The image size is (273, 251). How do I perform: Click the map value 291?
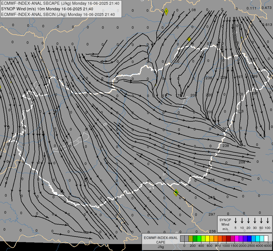click(x=255, y=93)
